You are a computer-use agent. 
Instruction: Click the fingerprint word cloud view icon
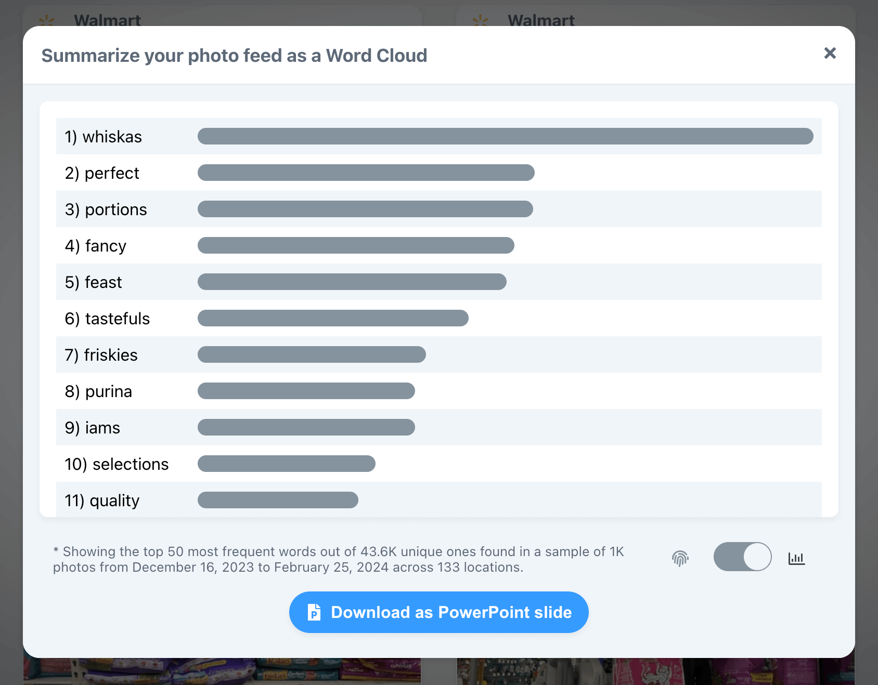click(680, 558)
